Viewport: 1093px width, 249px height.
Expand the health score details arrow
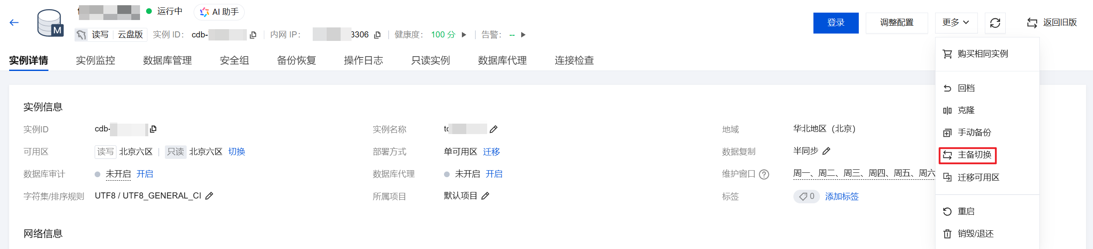[x=464, y=35]
